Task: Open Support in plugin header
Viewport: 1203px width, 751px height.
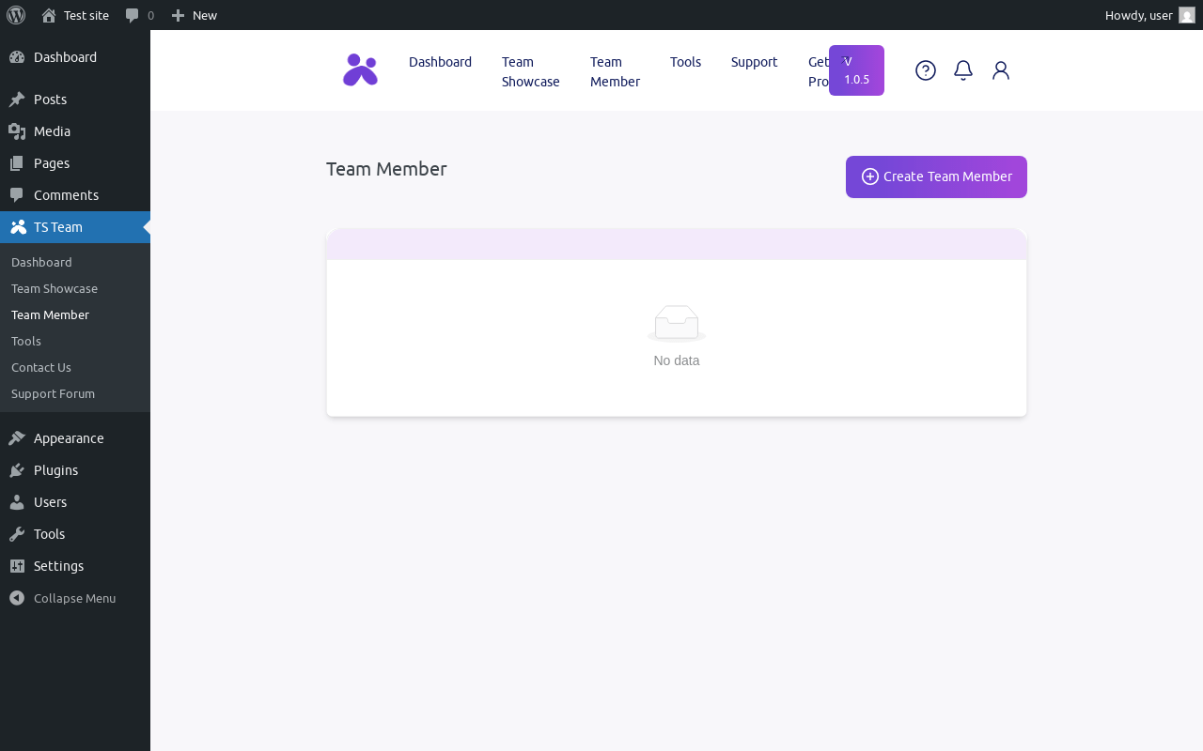Action: (x=755, y=62)
